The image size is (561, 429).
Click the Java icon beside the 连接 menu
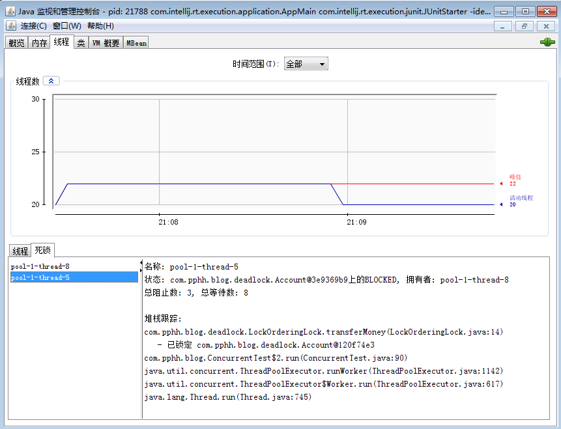pos(12,26)
